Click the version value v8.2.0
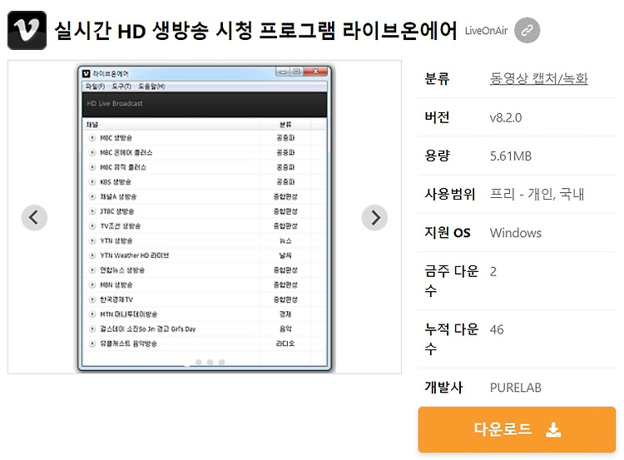Image resolution: width=624 pixels, height=460 pixels. pos(505,117)
